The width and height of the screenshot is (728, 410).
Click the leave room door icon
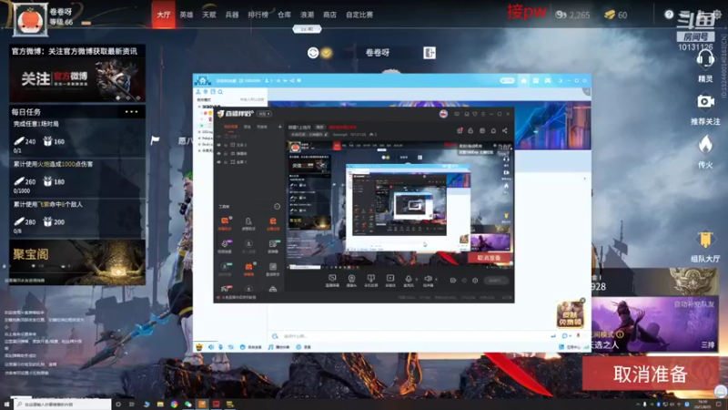[430, 53]
